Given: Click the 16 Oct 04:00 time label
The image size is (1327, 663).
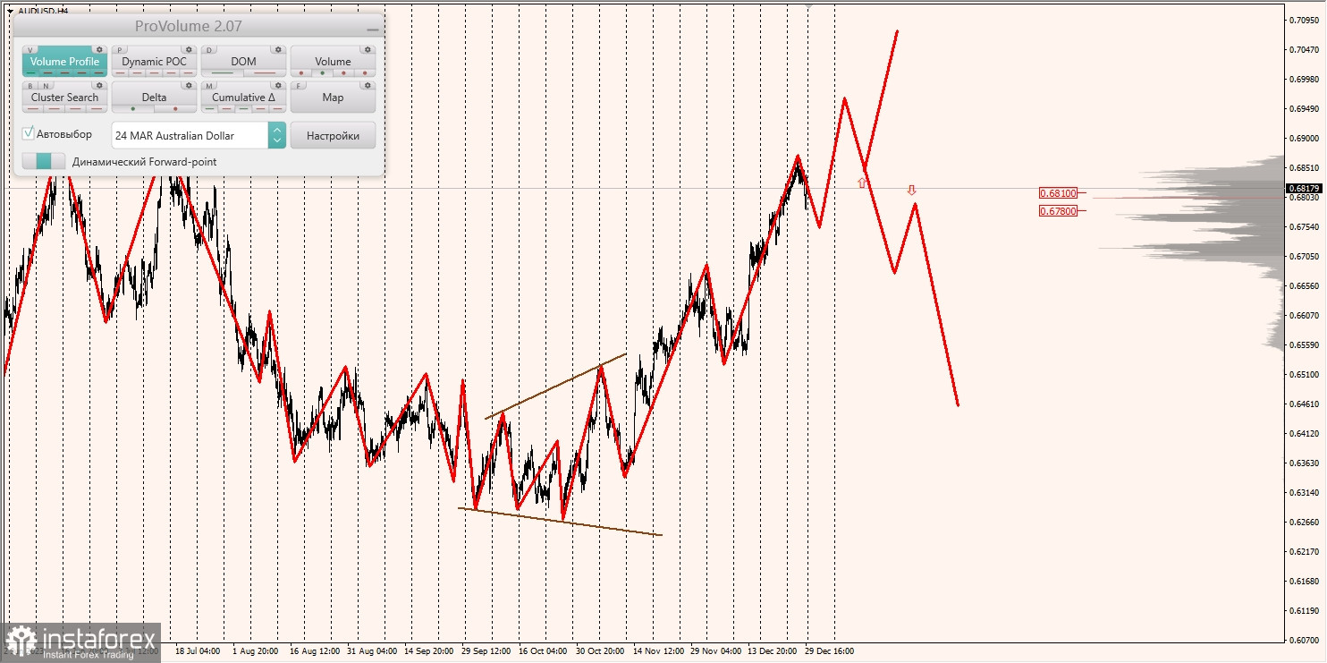Looking at the screenshot, I should [x=543, y=651].
